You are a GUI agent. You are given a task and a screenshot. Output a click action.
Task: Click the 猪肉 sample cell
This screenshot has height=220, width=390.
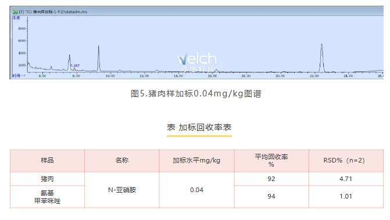(47, 179)
